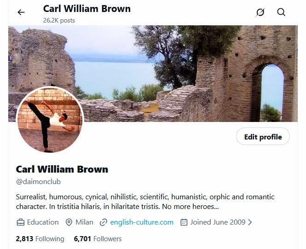View the 6,701 Followers list
Image resolution: width=306 pixels, height=249 pixels.
click(98, 239)
